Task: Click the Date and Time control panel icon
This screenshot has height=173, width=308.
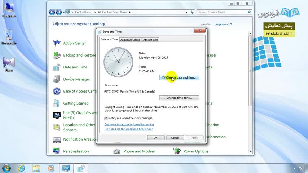Action: click(x=57, y=67)
